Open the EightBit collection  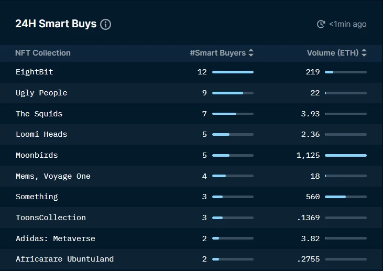click(x=34, y=72)
